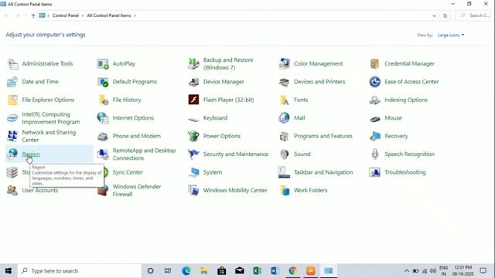Open the Internet Options icon

103,118
